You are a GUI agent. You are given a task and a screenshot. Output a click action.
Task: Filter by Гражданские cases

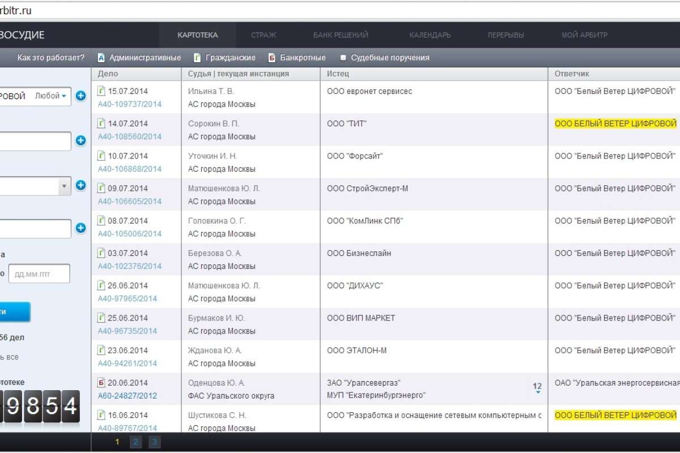(x=224, y=57)
